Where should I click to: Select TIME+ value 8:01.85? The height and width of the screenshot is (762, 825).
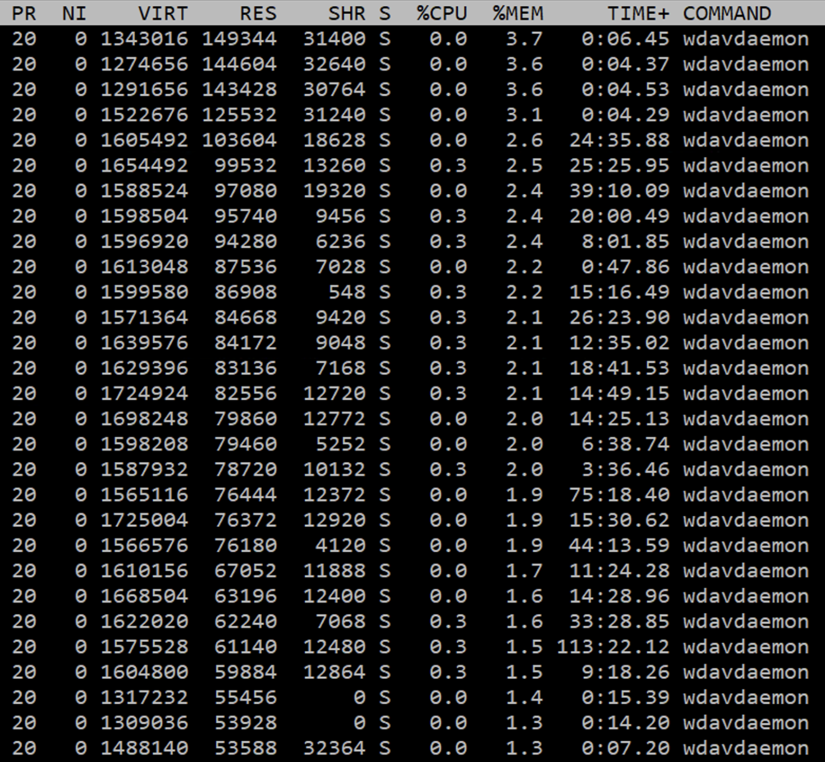pyautogui.click(x=625, y=241)
